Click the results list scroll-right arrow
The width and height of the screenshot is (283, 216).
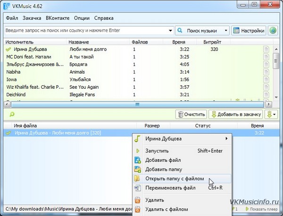(269, 104)
